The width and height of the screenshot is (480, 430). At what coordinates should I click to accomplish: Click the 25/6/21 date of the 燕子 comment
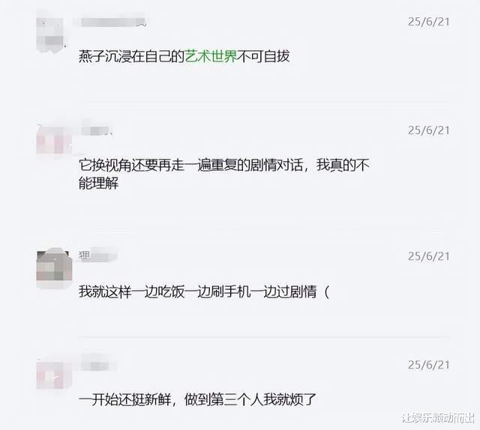click(428, 22)
